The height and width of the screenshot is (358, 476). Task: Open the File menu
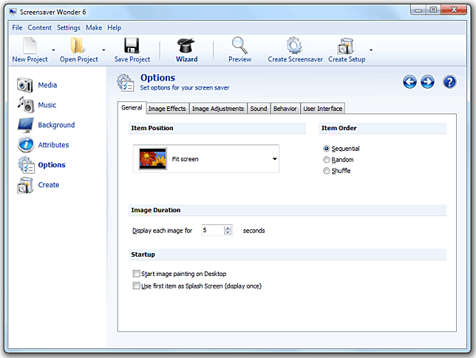coord(17,27)
